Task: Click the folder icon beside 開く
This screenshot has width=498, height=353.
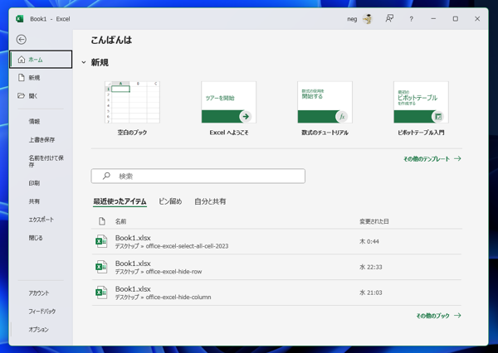Action: tap(21, 96)
